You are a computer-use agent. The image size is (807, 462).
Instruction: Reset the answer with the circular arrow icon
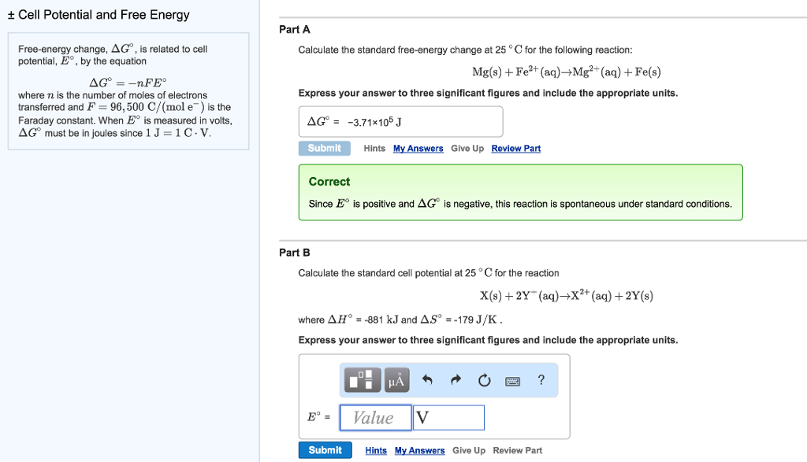[483, 379]
